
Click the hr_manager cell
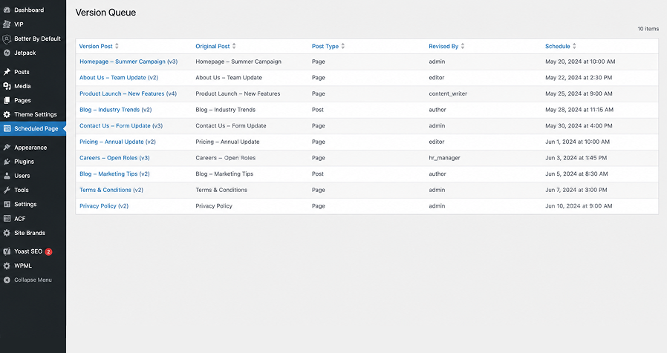444,158
